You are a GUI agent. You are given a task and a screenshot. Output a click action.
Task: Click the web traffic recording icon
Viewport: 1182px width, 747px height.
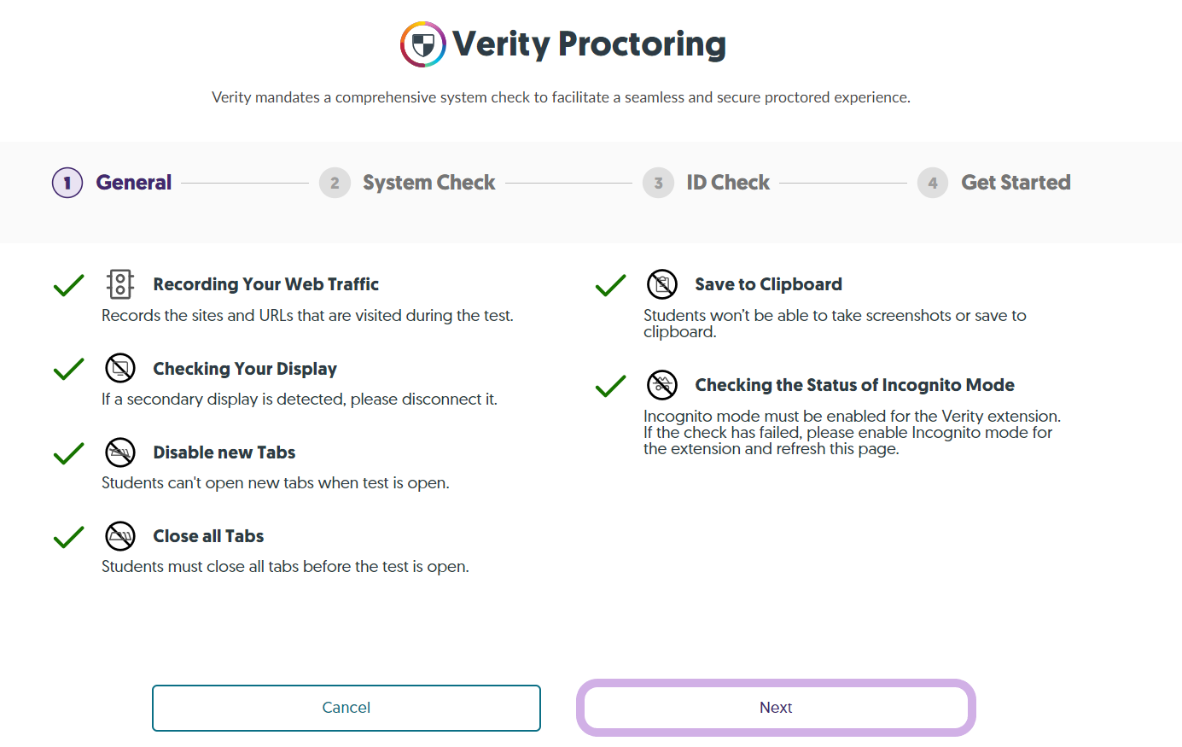[120, 284]
